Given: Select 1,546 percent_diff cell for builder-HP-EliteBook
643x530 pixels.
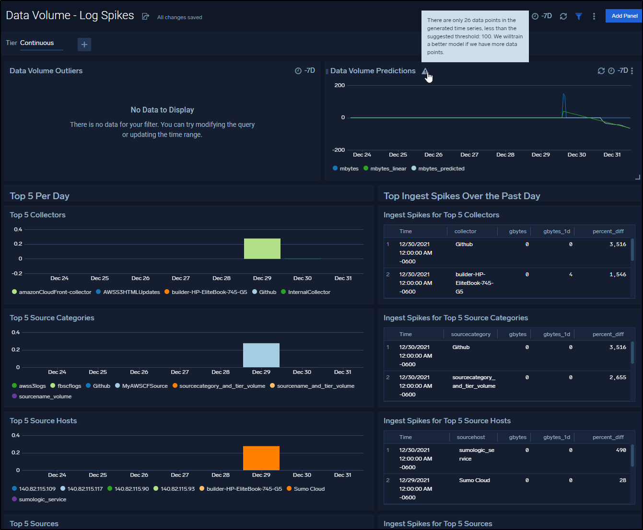Looking at the screenshot, I should pyautogui.click(x=618, y=274).
